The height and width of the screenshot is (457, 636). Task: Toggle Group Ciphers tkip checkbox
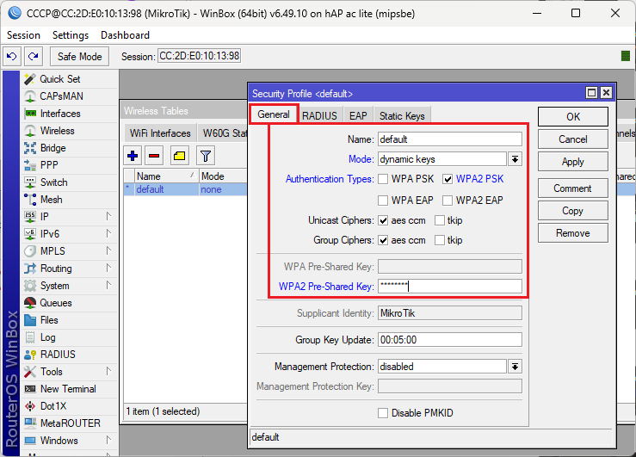pos(440,240)
